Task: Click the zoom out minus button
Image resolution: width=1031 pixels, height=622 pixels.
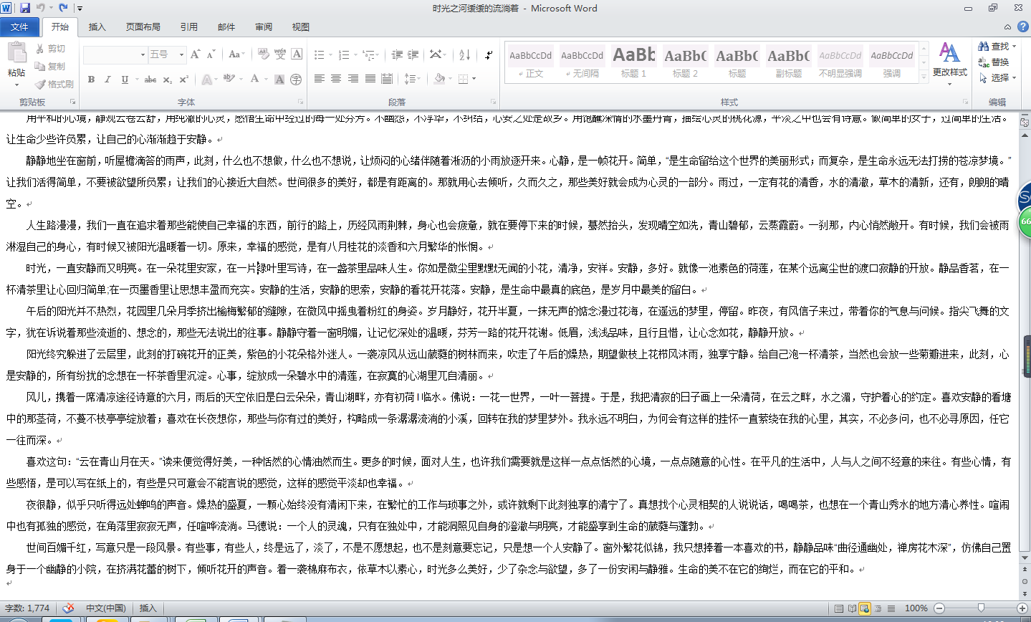Action: [x=939, y=608]
